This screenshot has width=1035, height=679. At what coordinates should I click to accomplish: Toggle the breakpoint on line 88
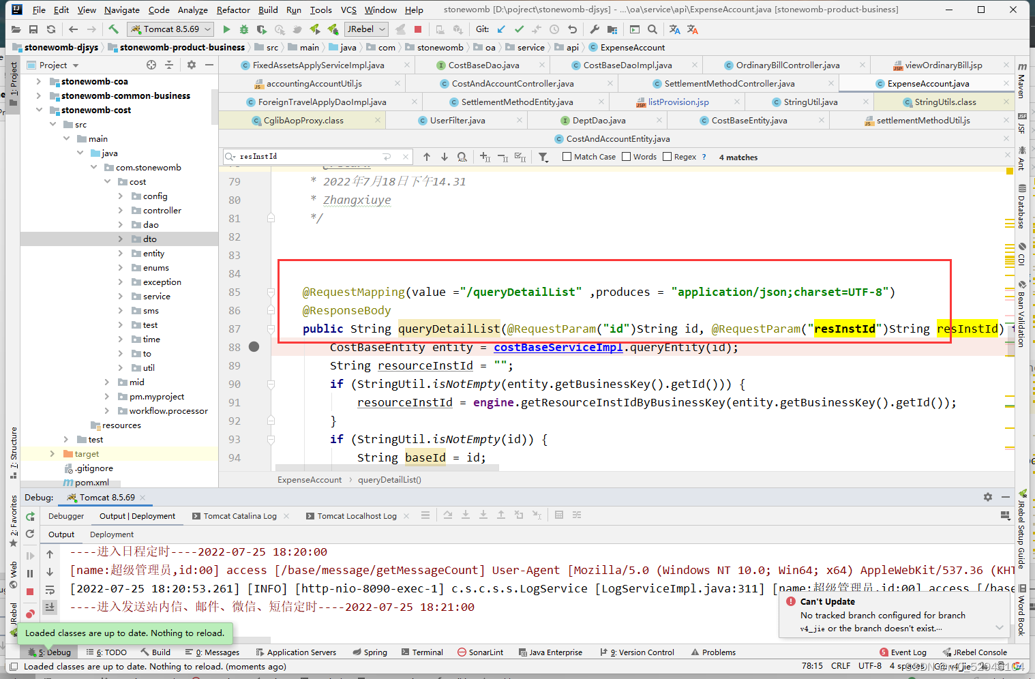[254, 347]
